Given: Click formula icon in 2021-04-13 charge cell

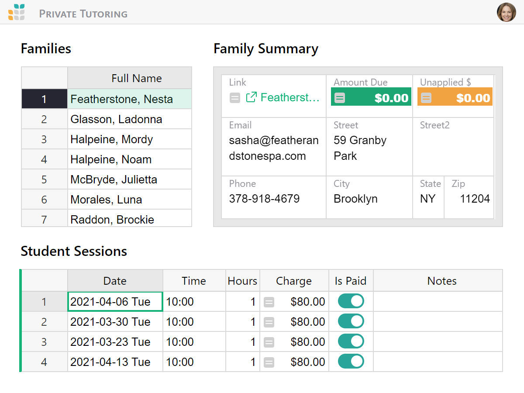Looking at the screenshot, I should tap(269, 362).
